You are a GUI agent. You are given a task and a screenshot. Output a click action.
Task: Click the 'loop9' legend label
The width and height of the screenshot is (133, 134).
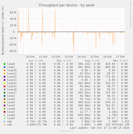click(11, 118)
